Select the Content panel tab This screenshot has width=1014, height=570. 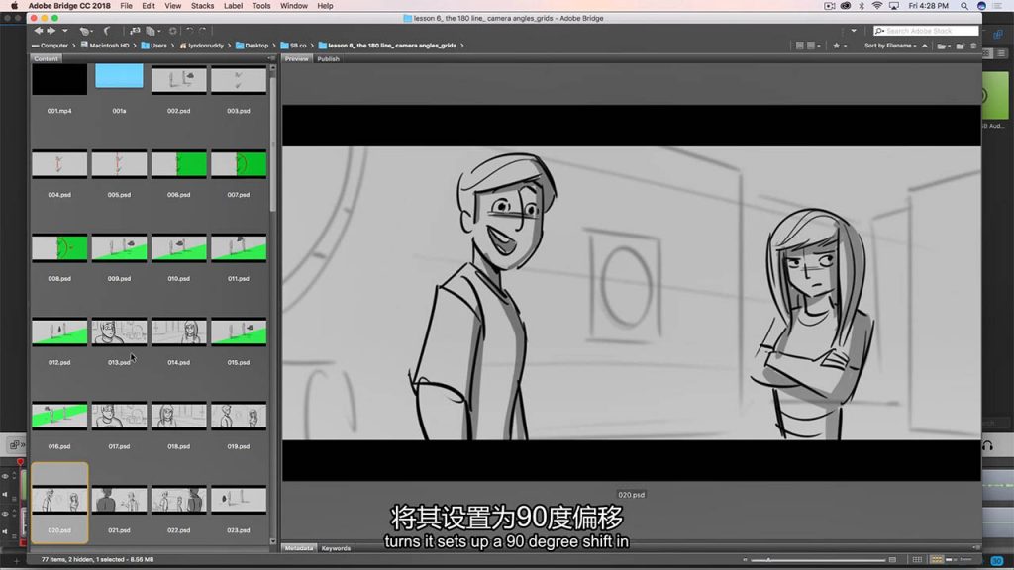[x=46, y=58]
